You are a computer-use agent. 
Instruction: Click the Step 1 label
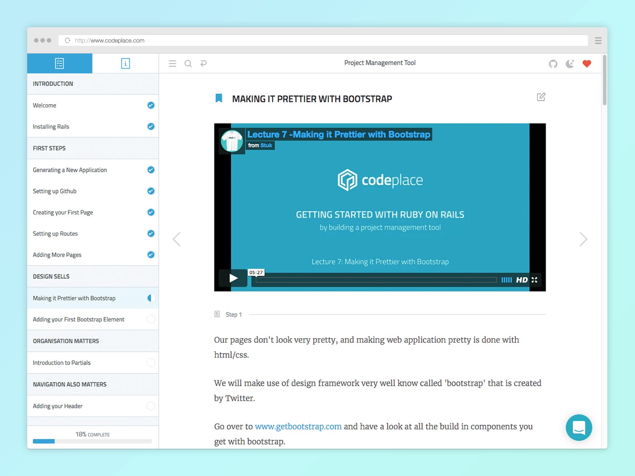tap(234, 315)
